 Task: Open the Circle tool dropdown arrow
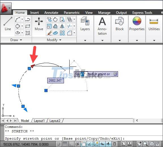click(22, 26)
